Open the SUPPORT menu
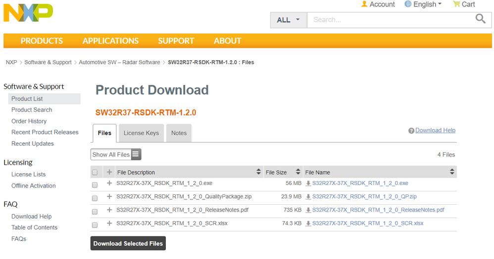This screenshot has height=259, width=494. pos(176,41)
